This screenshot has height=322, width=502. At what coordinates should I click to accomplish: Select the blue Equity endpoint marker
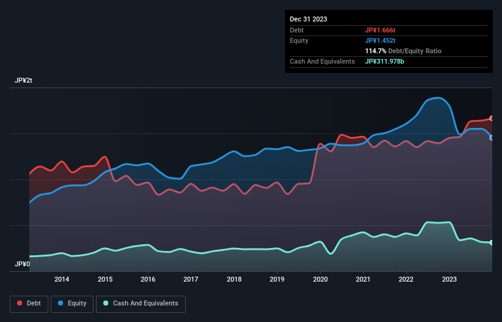click(x=492, y=138)
